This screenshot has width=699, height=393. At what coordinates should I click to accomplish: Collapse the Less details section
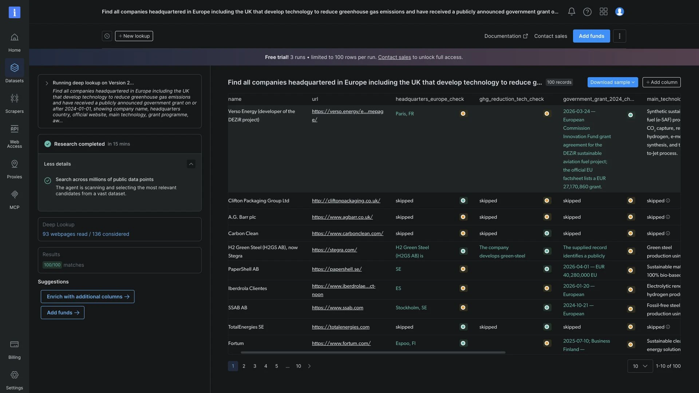191,164
